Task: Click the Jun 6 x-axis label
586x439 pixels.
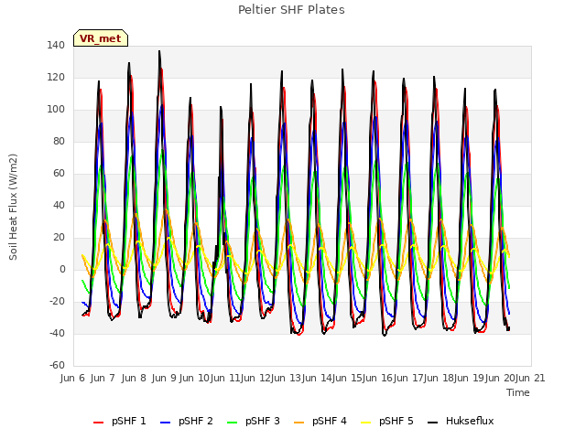Action: coord(72,379)
